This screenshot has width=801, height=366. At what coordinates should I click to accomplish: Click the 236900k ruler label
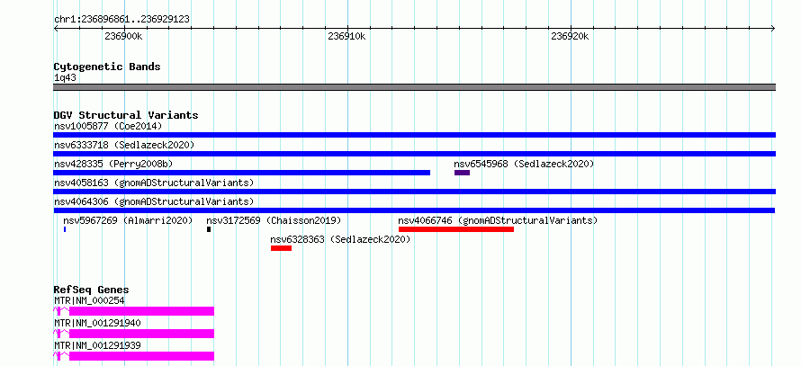click(123, 36)
